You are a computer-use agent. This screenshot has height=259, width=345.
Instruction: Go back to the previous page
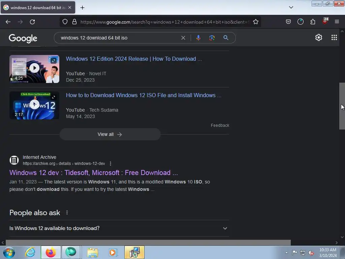(x=8, y=22)
